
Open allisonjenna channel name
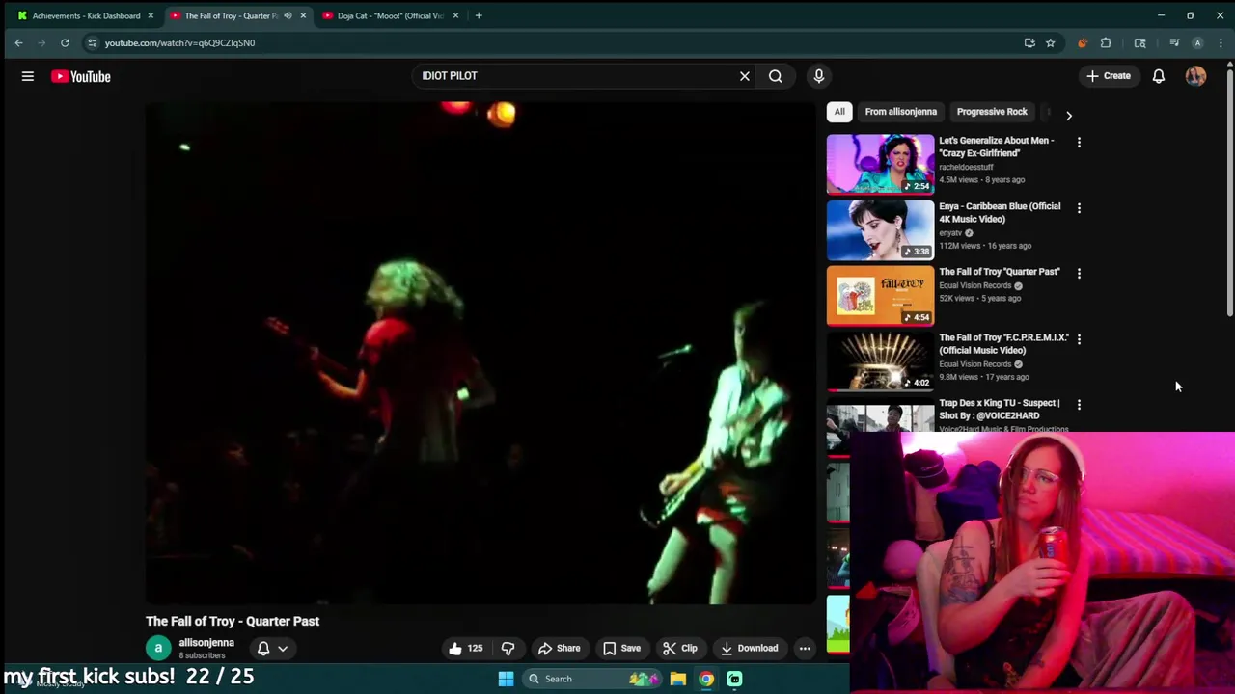[206, 643]
